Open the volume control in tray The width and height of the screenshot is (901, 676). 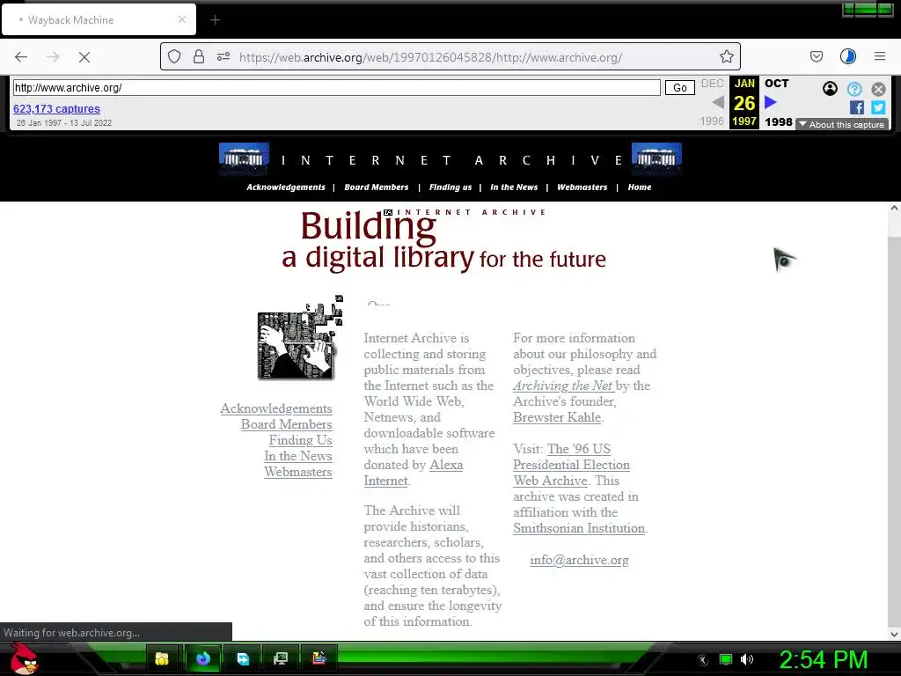(747, 659)
